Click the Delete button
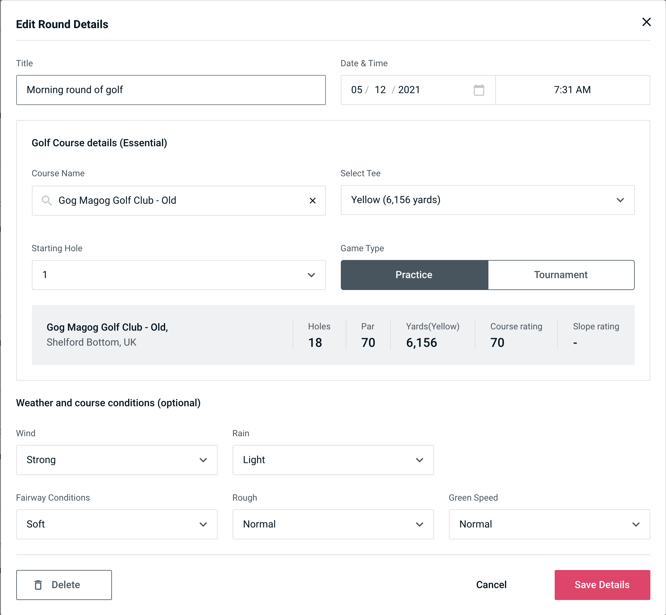Image resolution: width=666 pixels, height=615 pixels. (64, 584)
